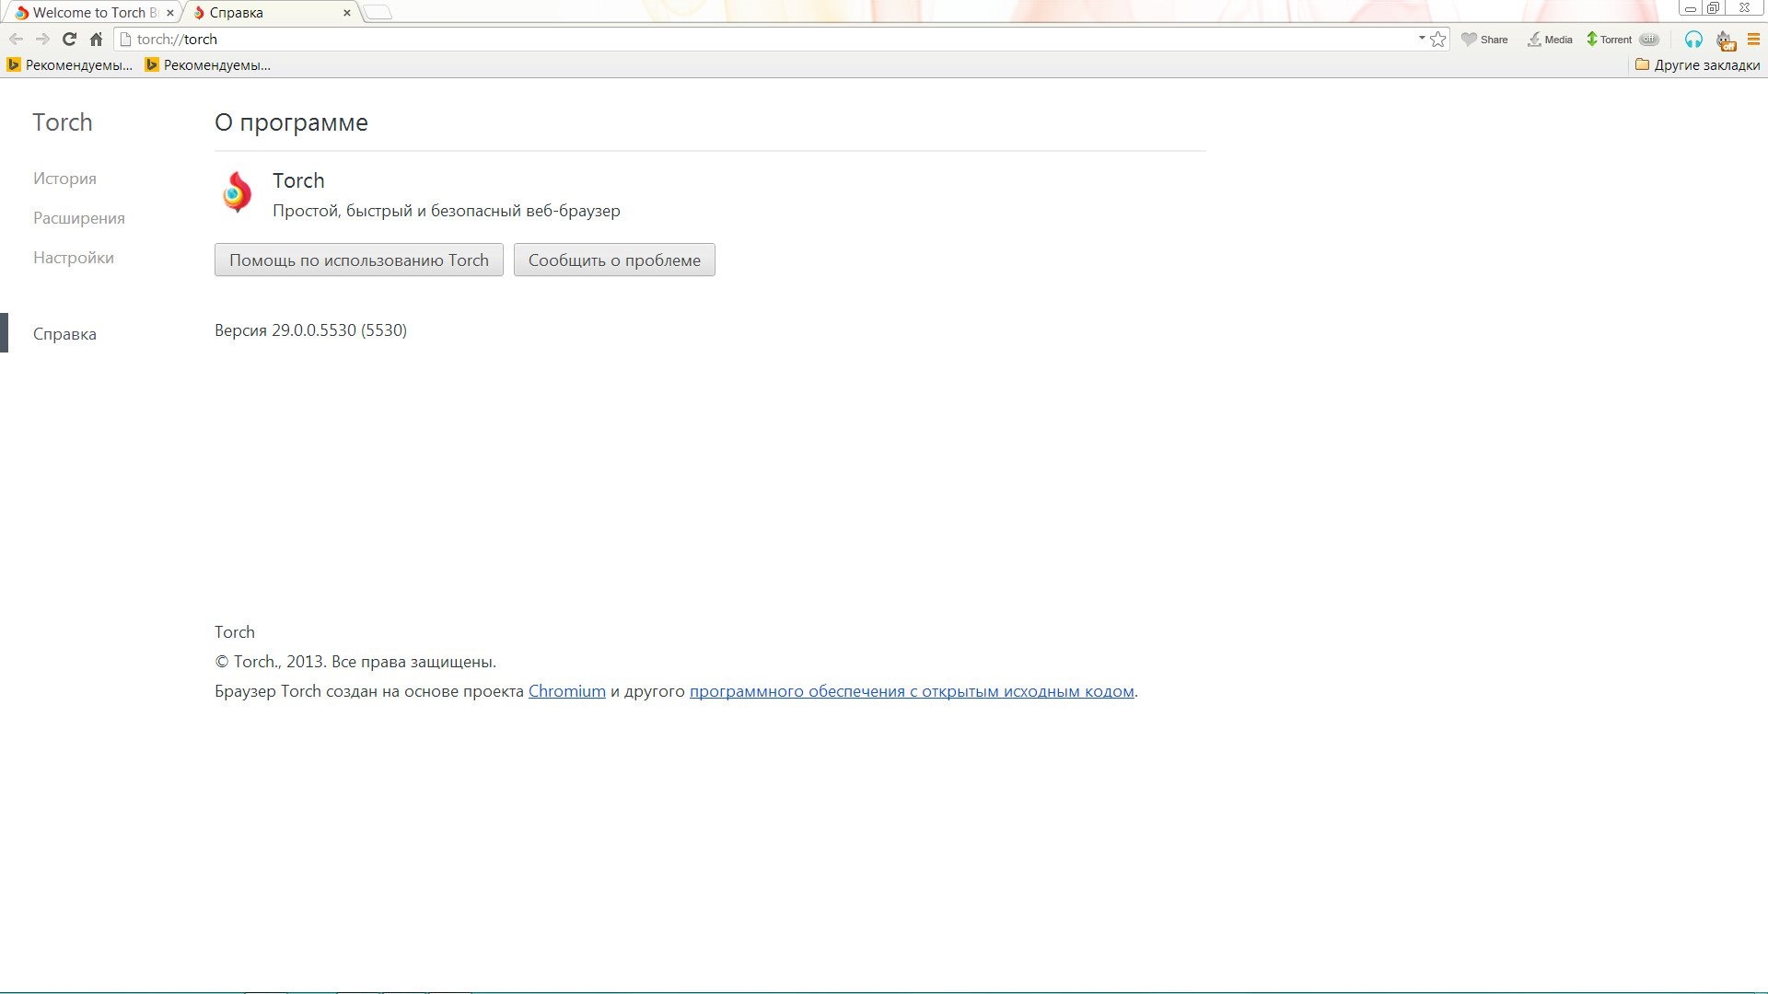Screen dimensions: 1768x994
Task: Click version text 29.0.0.5530
Action: click(x=310, y=330)
